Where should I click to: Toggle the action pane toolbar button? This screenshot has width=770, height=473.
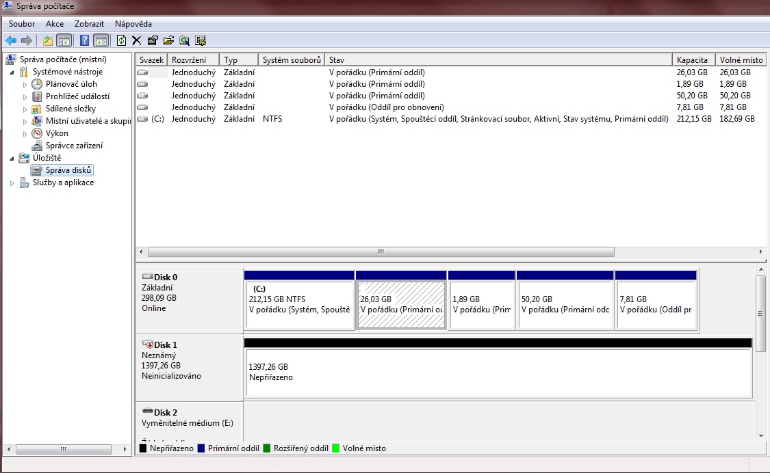tap(101, 40)
